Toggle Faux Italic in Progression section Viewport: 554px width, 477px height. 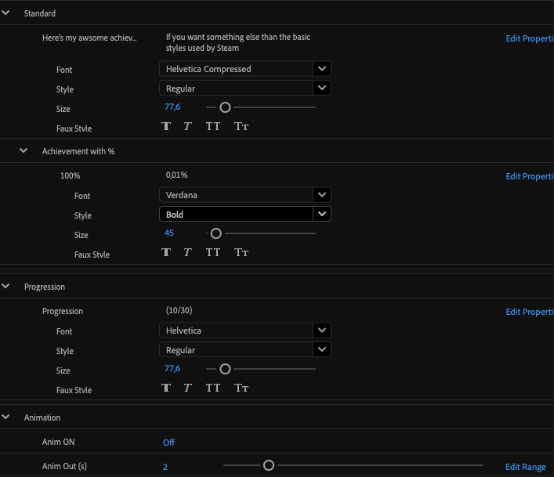(x=187, y=388)
